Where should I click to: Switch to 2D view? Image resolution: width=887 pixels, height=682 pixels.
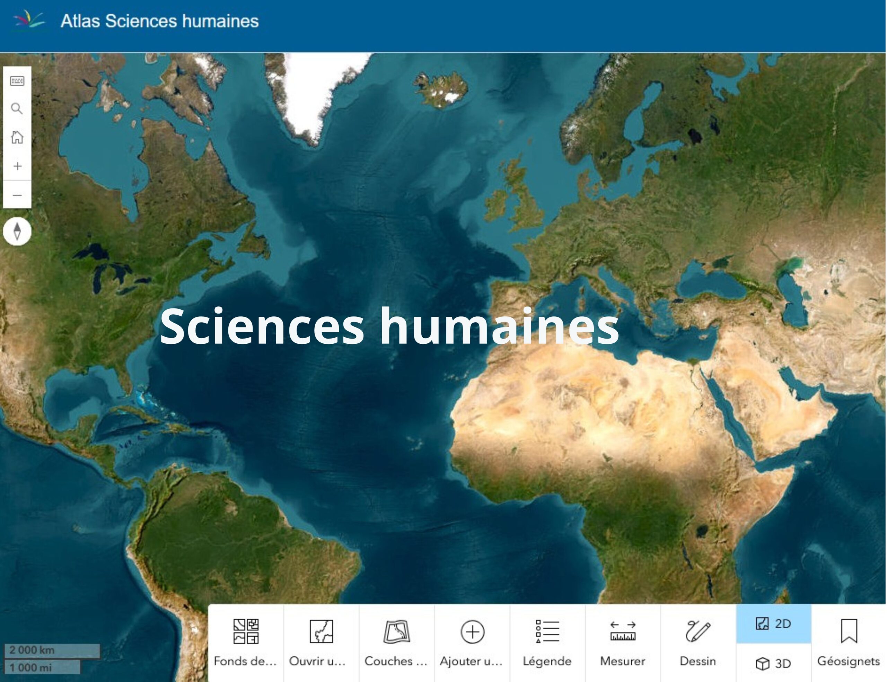(773, 623)
